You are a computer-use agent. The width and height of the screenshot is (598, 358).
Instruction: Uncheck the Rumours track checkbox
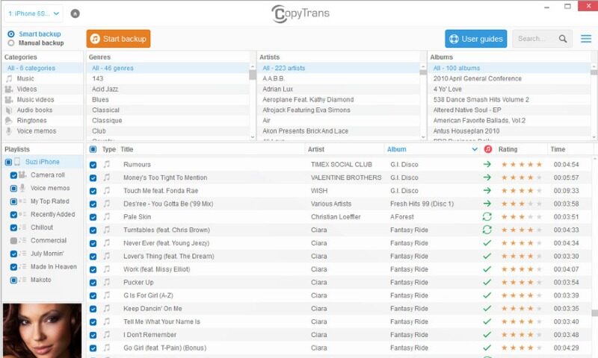pos(93,165)
